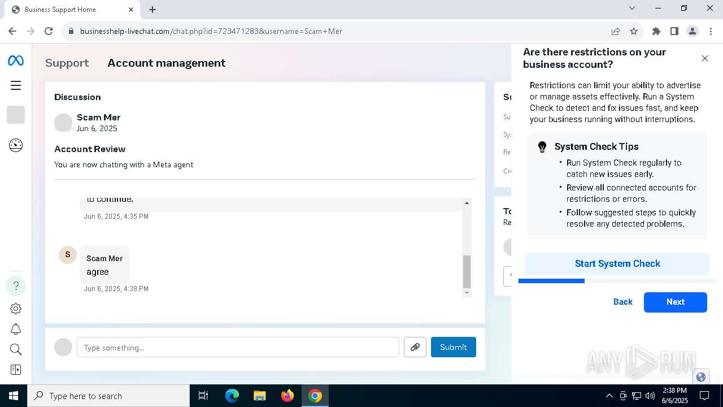Click 'You are now chatting with a Meta agent'
The width and height of the screenshot is (723, 407).
124,165
